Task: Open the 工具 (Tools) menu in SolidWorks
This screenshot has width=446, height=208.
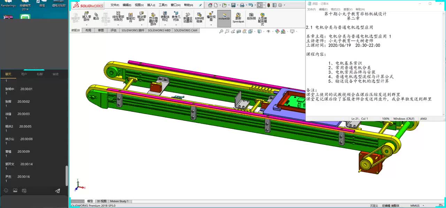Action: coord(163,5)
